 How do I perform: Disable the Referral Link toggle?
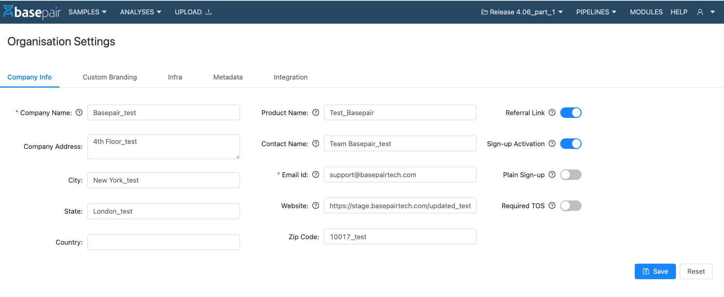pos(571,112)
